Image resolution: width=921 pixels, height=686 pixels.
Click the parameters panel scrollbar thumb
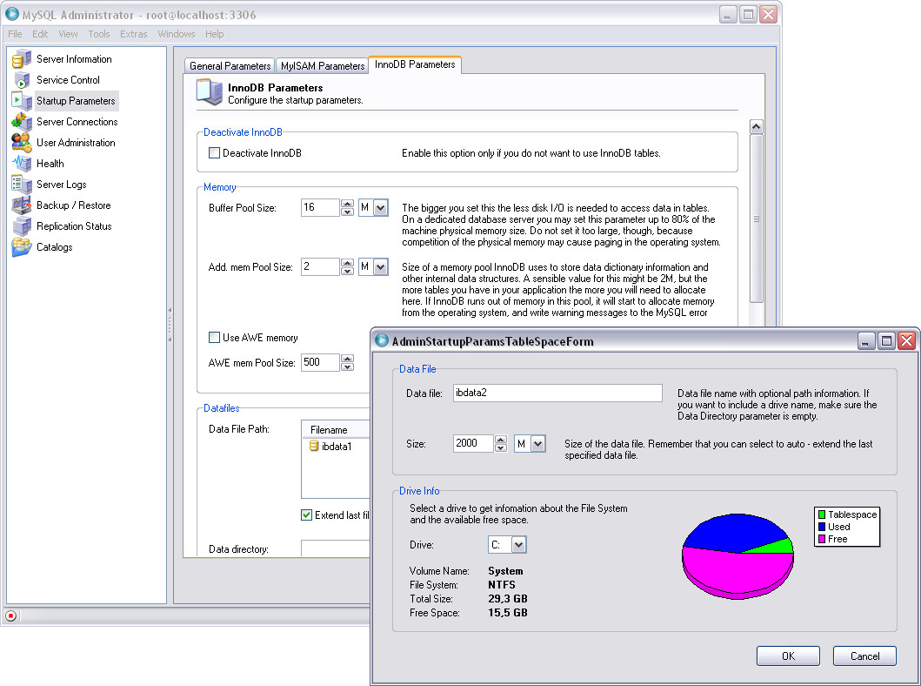pos(757,219)
